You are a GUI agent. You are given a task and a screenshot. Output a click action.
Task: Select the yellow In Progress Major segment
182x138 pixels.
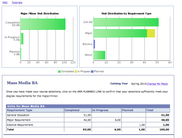151,33
